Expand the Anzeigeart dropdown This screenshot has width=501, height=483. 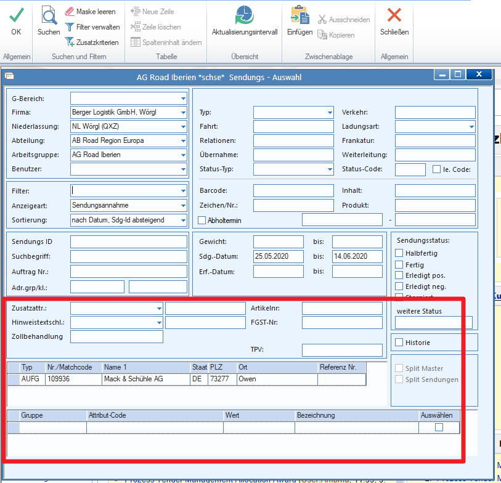pyautogui.click(x=183, y=205)
